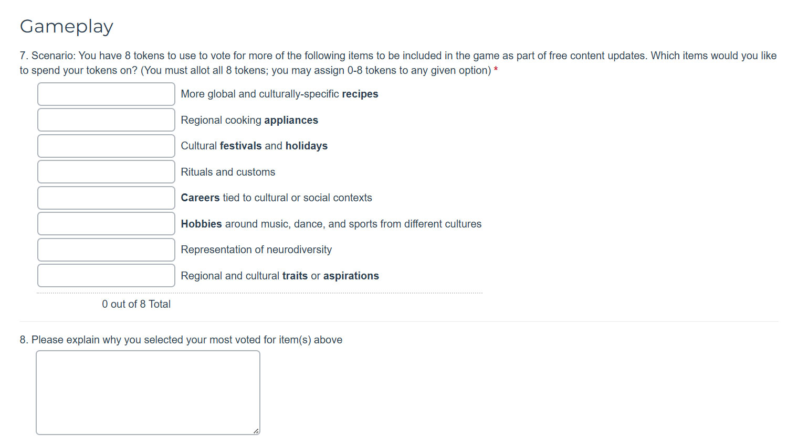
Task: Click the Hobbies around music label text
Action: [x=331, y=224]
